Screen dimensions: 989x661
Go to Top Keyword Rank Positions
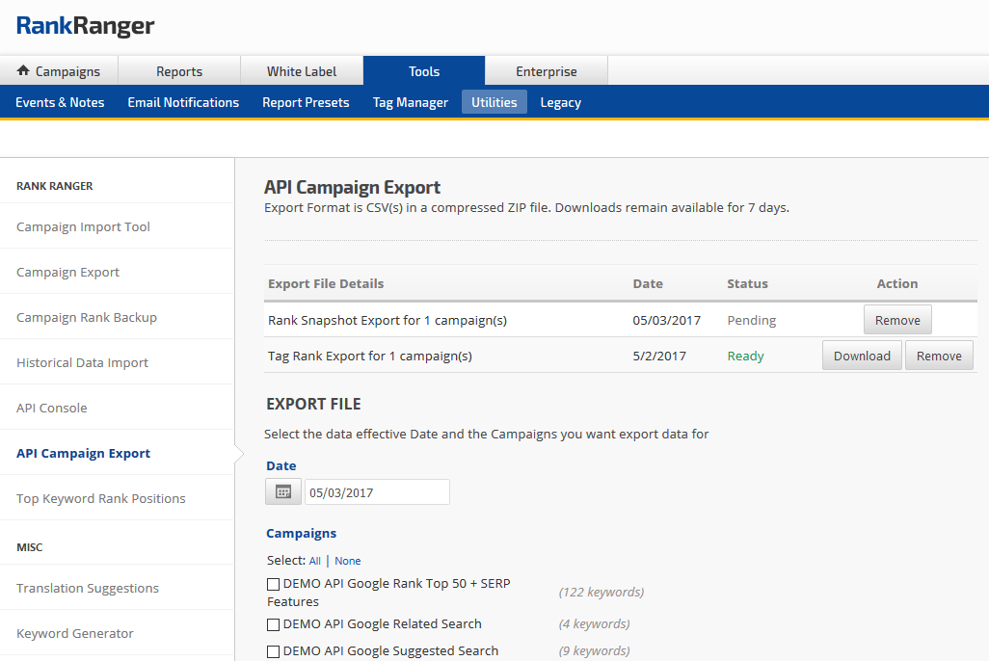[101, 499]
